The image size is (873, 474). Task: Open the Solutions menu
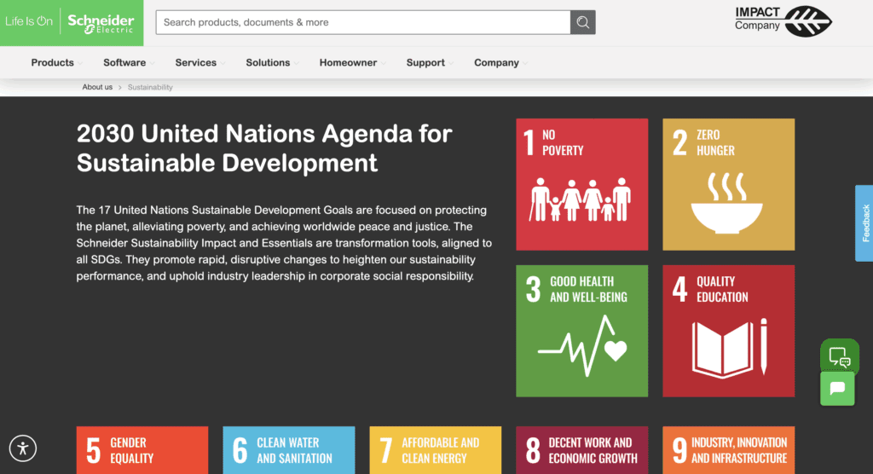(269, 62)
